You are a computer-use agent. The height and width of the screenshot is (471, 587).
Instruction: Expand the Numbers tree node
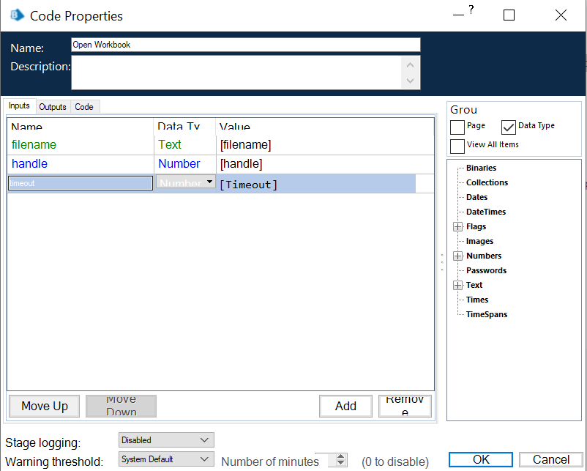pyautogui.click(x=458, y=256)
